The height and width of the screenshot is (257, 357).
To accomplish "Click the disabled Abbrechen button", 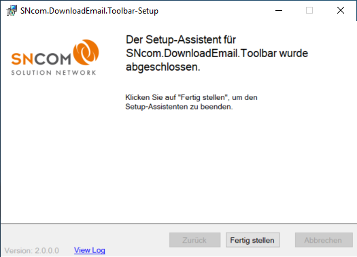I will (x=324, y=240).
